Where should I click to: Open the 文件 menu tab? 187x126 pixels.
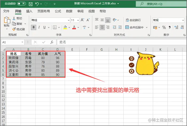click(6, 11)
